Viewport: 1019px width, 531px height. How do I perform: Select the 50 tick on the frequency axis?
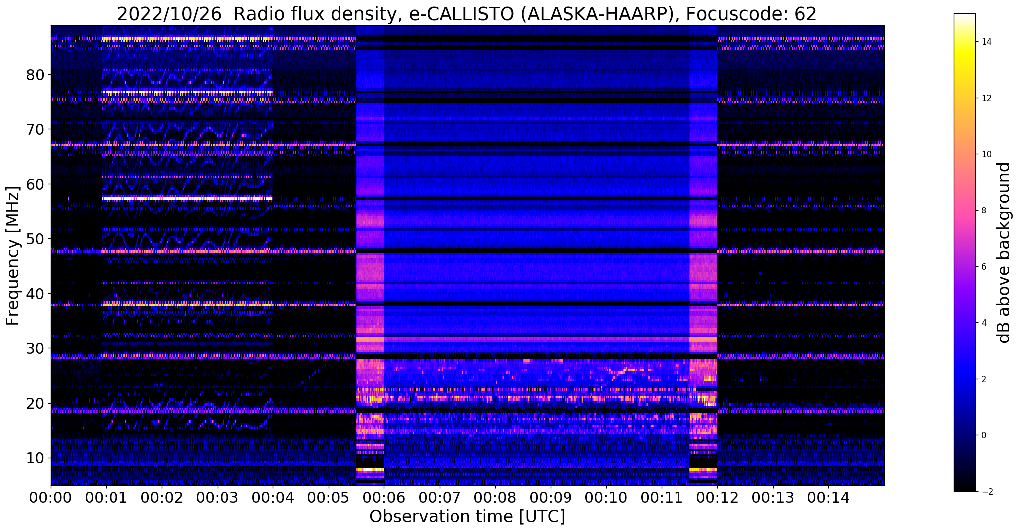pos(35,239)
